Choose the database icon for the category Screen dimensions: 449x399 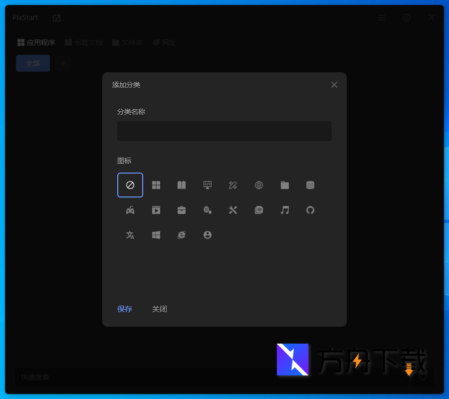310,185
